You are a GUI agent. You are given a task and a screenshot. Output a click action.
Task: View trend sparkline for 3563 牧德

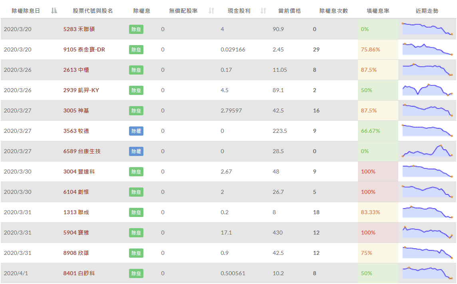point(427,131)
